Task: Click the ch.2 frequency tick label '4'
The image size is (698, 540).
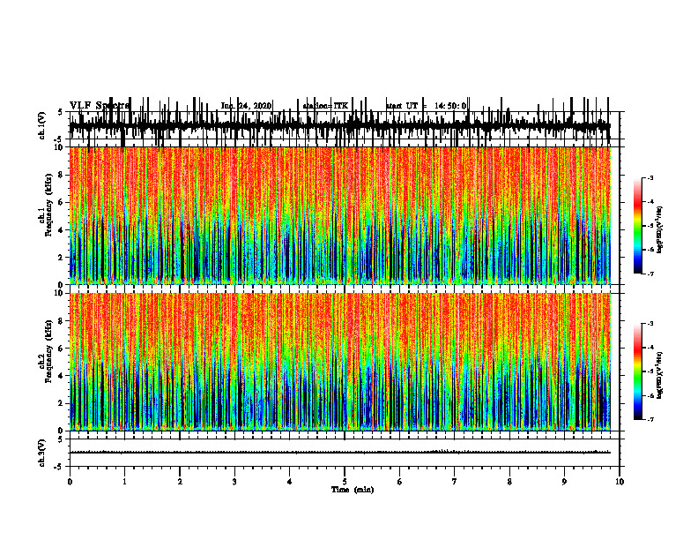Action: [x=61, y=376]
